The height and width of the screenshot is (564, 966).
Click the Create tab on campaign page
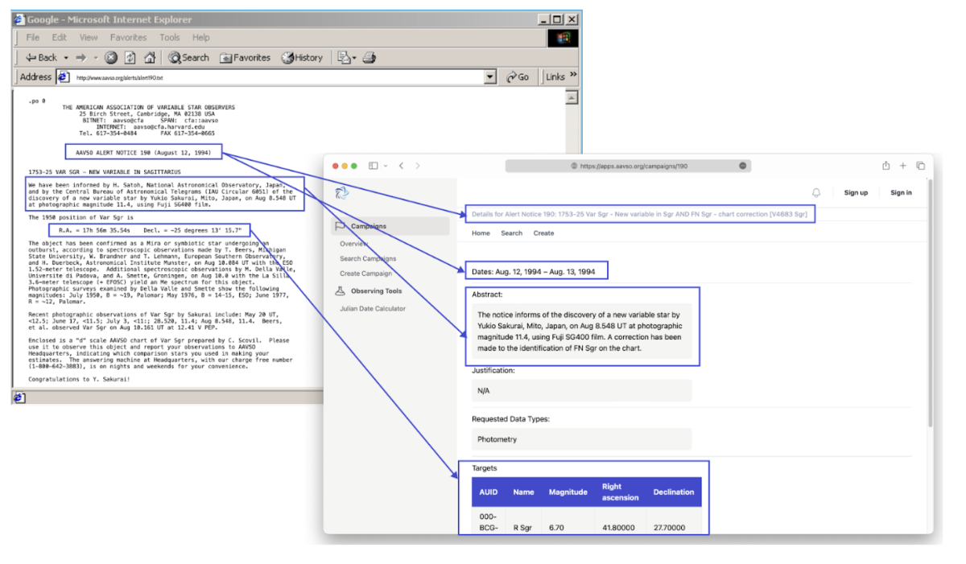click(543, 233)
